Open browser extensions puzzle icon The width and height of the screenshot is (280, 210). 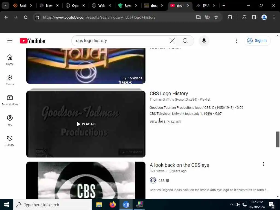230,17
